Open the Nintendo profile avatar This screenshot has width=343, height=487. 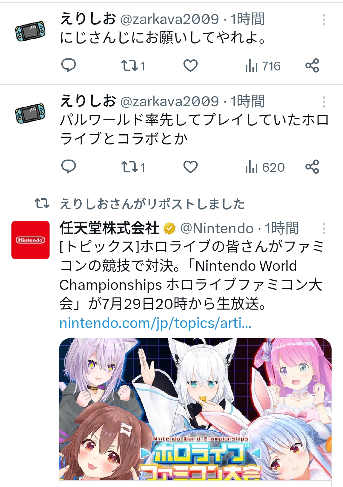[x=30, y=240]
